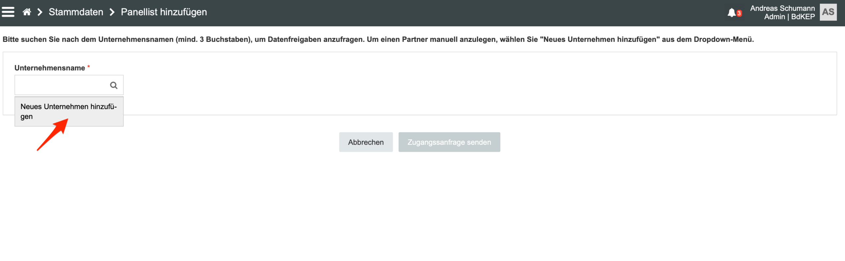This screenshot has width=845, height=261.
Task: Click Zugangssanfrage senden button
Action: [449, 142]
